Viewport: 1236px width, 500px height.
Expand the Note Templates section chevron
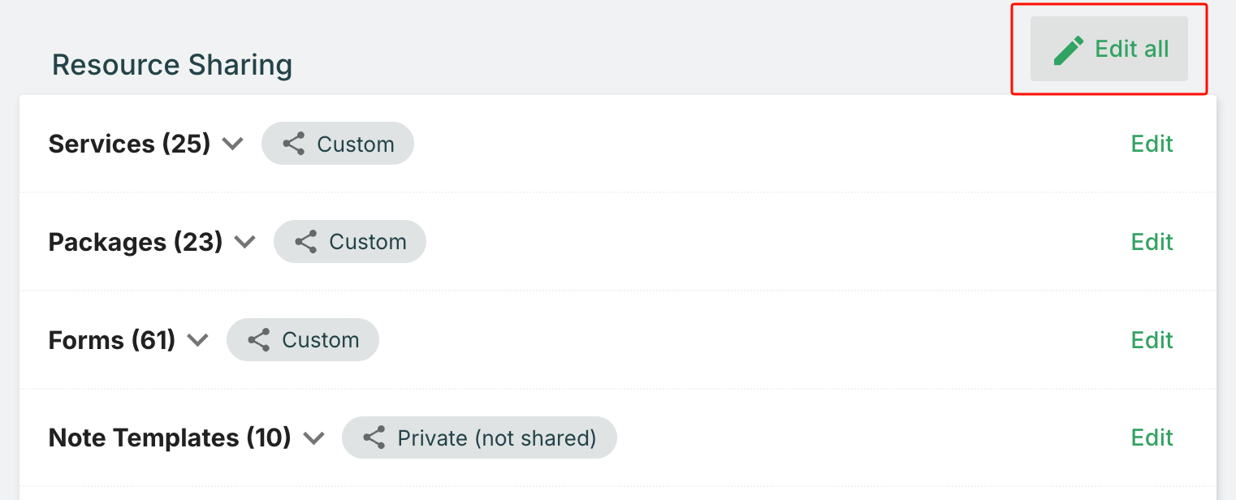pos(313,438)
